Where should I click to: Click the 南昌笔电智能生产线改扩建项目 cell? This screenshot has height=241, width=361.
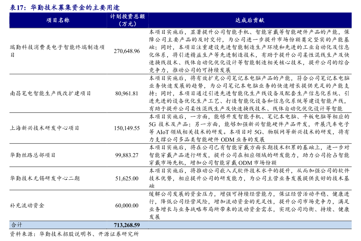[x=50, y=93]
